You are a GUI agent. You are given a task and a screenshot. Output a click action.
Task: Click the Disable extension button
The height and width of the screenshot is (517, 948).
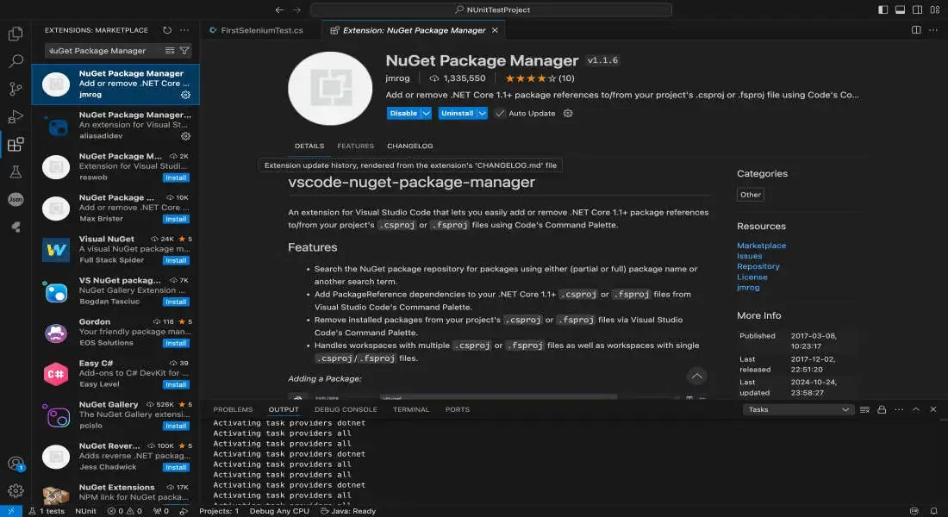[x=403, y=113]
